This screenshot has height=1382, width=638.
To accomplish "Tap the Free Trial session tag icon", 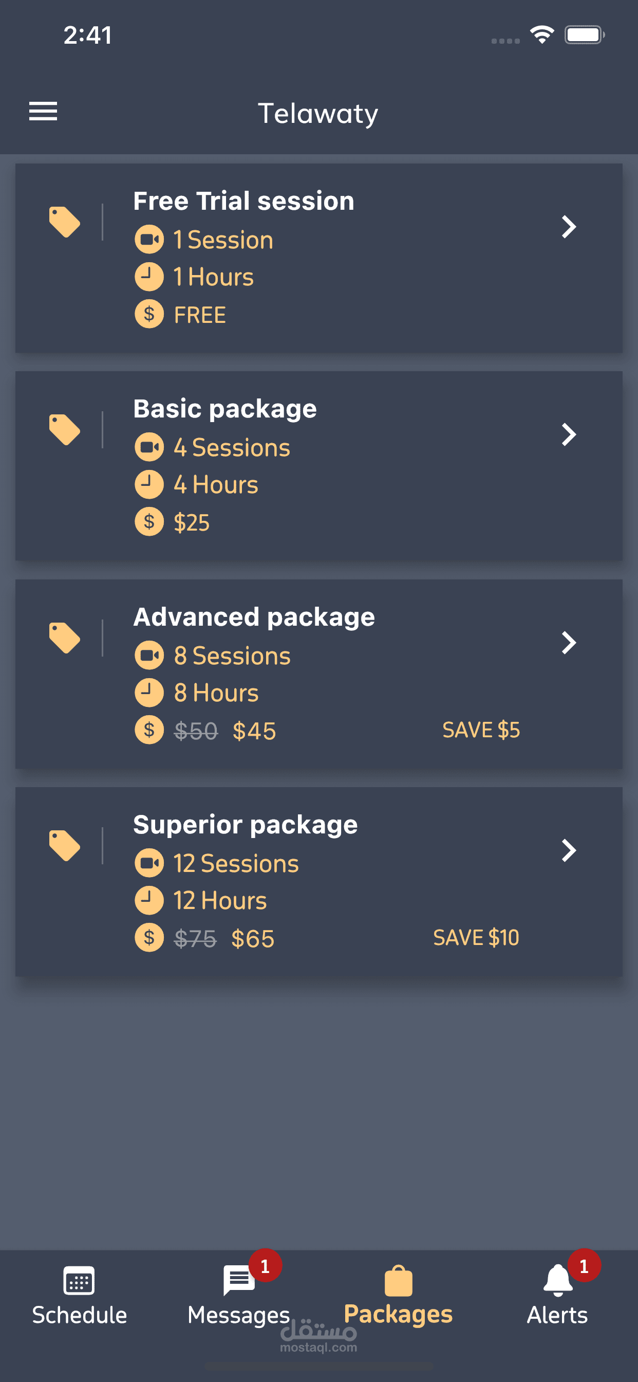I will [64, 222].
